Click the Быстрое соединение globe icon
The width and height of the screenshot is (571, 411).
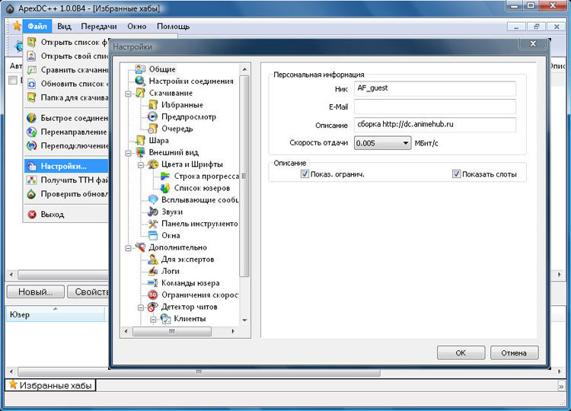click(32, 118)
